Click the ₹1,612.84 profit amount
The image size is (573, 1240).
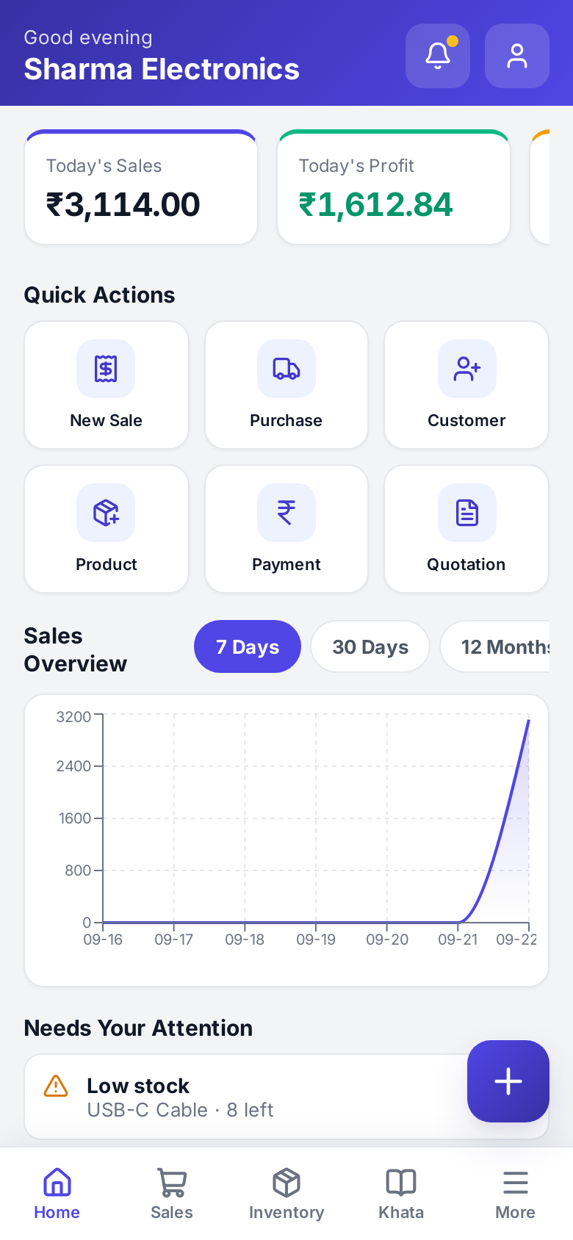click(x=375, y=204)
